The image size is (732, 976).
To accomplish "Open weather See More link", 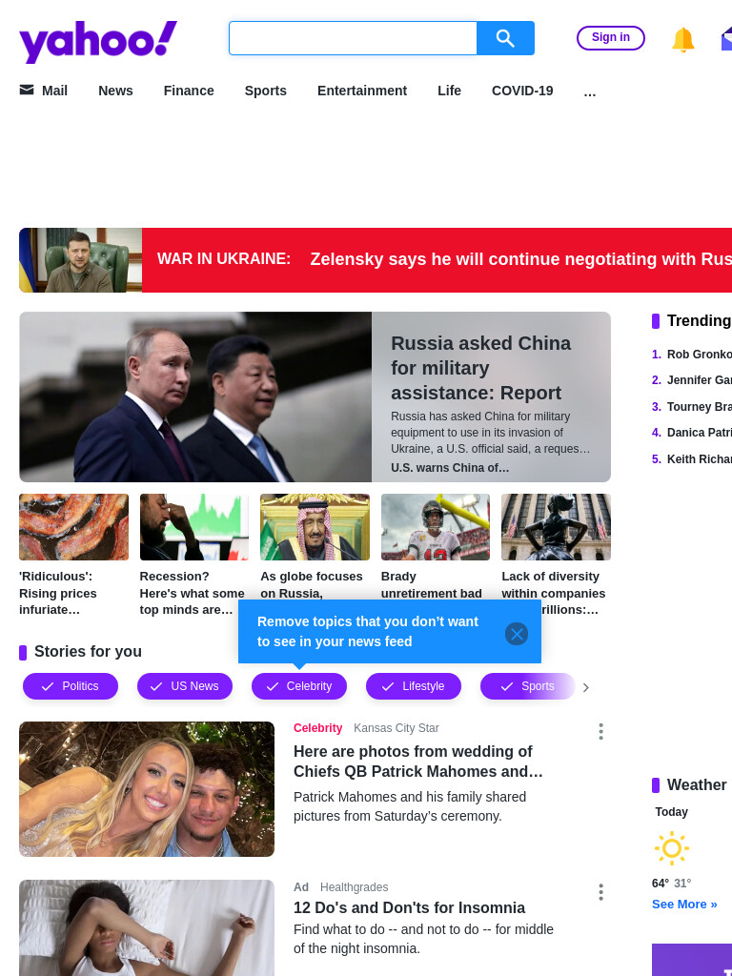I will [684, 905].
